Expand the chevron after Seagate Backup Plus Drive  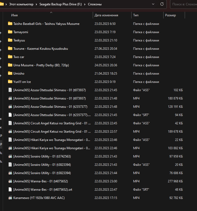pyautogui.click(x=85, y=4)
